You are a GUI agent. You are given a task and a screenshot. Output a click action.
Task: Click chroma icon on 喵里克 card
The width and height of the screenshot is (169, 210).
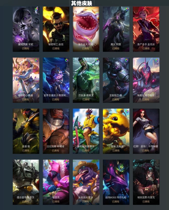coord(67,162)
